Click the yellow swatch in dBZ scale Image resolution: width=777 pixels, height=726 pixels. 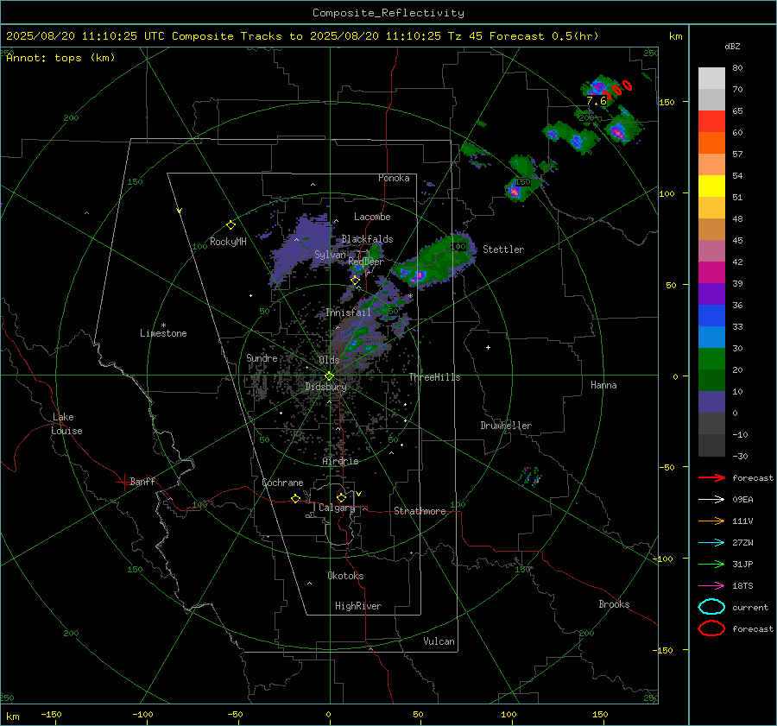711,186
